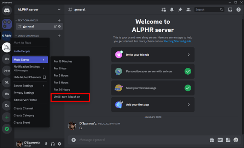
Task: Open the gift Nitro icon
Action: pos(212,140)
